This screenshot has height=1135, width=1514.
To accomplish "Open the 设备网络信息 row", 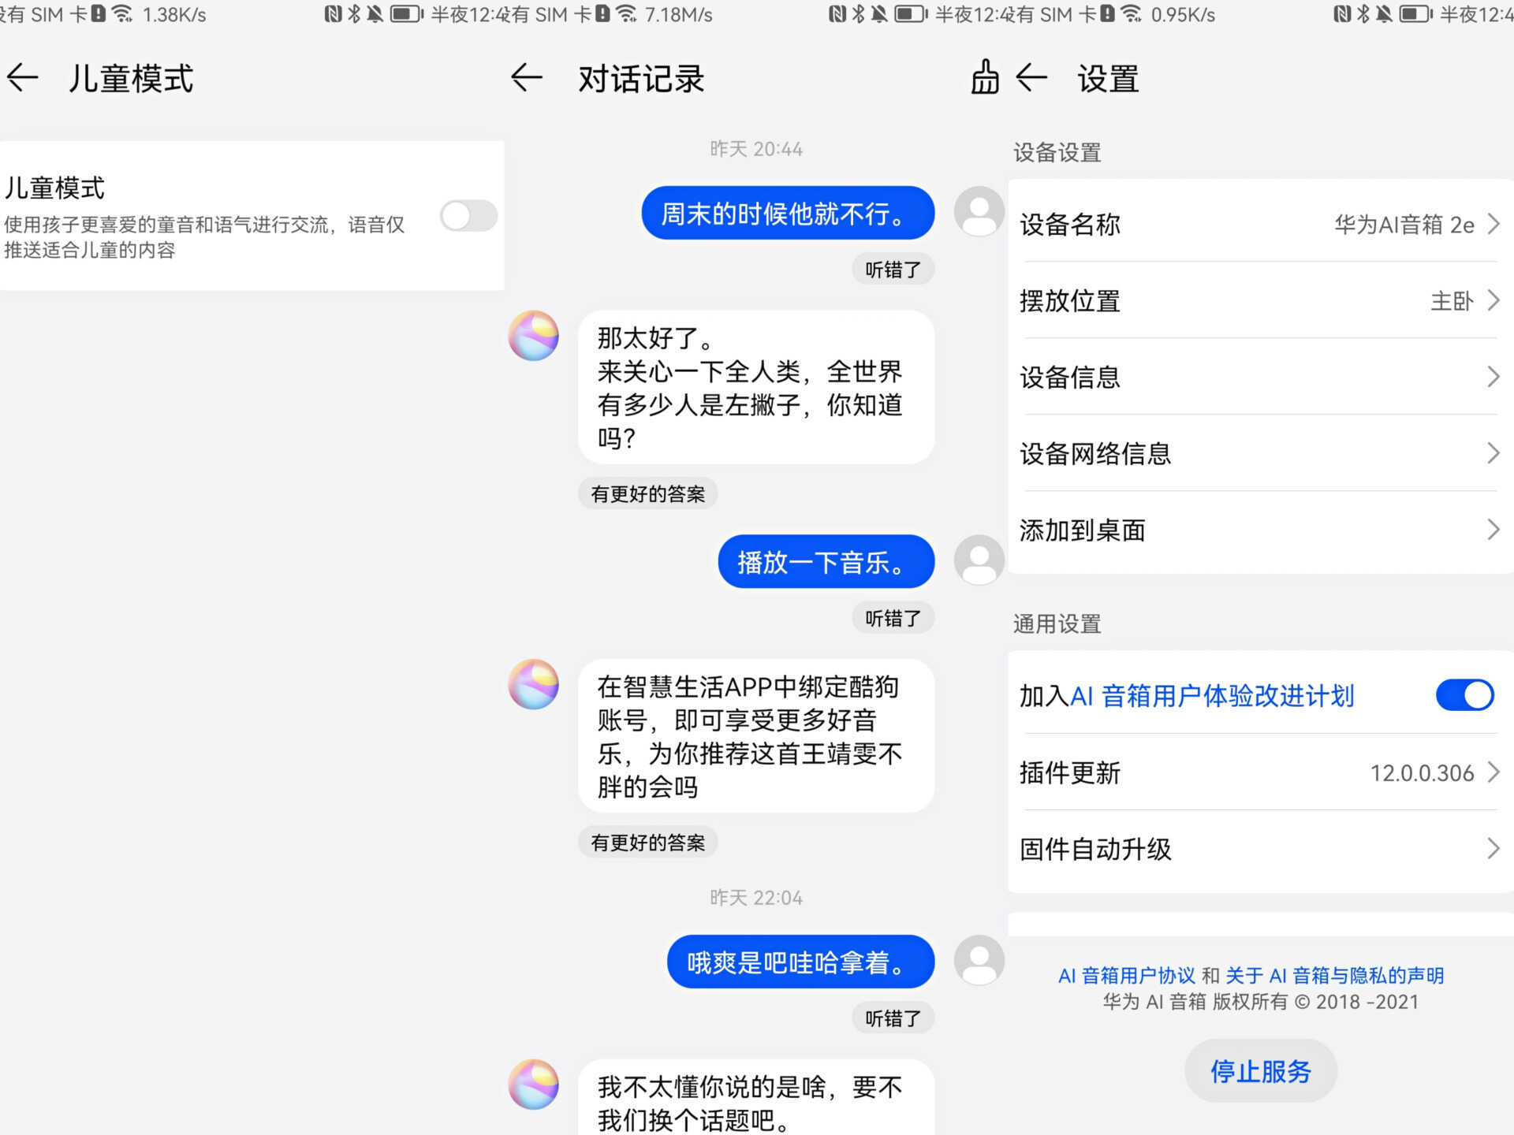I will (1260, 453).
